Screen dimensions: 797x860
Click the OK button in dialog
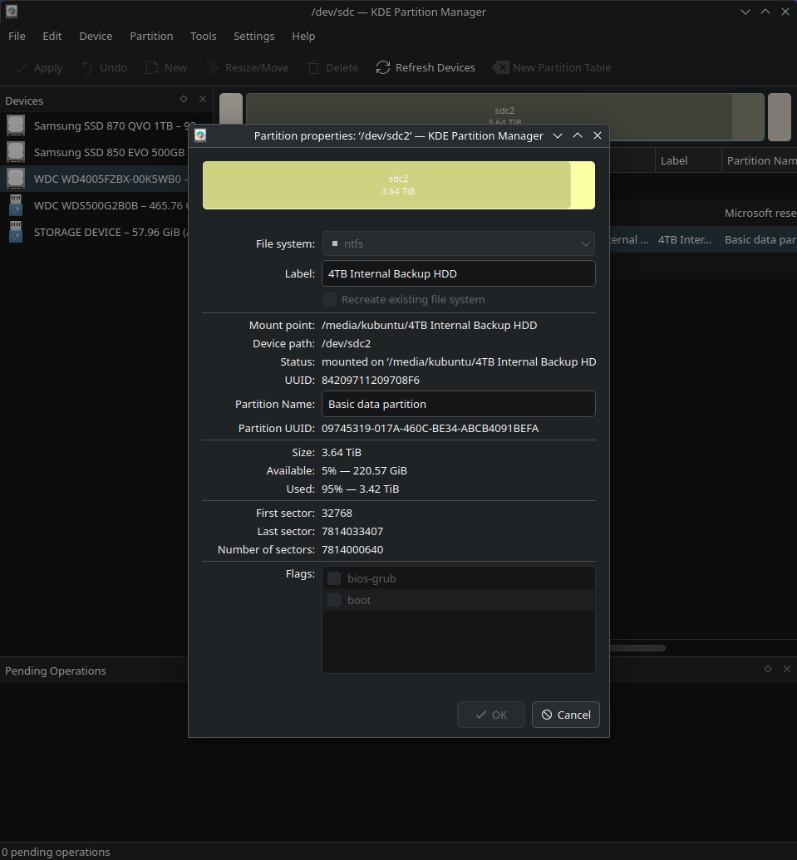[x=490, y=715]
